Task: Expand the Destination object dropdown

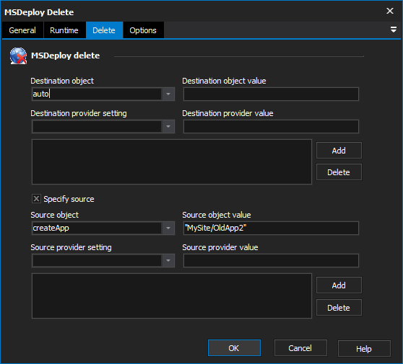Action: (168, 94)
